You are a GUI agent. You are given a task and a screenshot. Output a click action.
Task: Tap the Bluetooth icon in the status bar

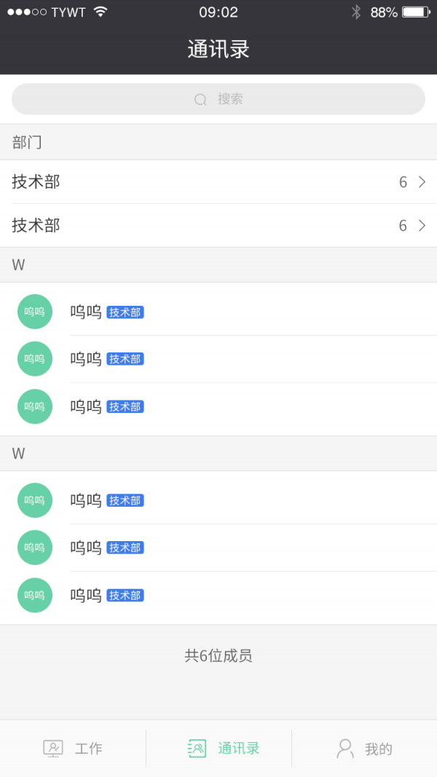[x=356, y=12]
